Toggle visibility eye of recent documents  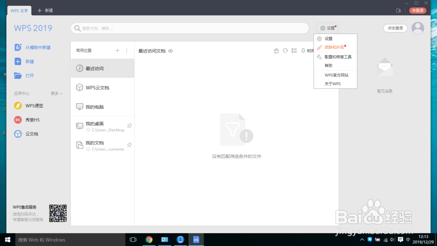pyautogui.click(x=170, y=51)
